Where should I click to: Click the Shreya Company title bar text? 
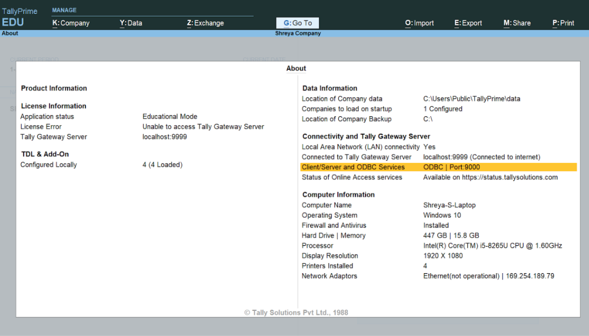pos(298,33)
